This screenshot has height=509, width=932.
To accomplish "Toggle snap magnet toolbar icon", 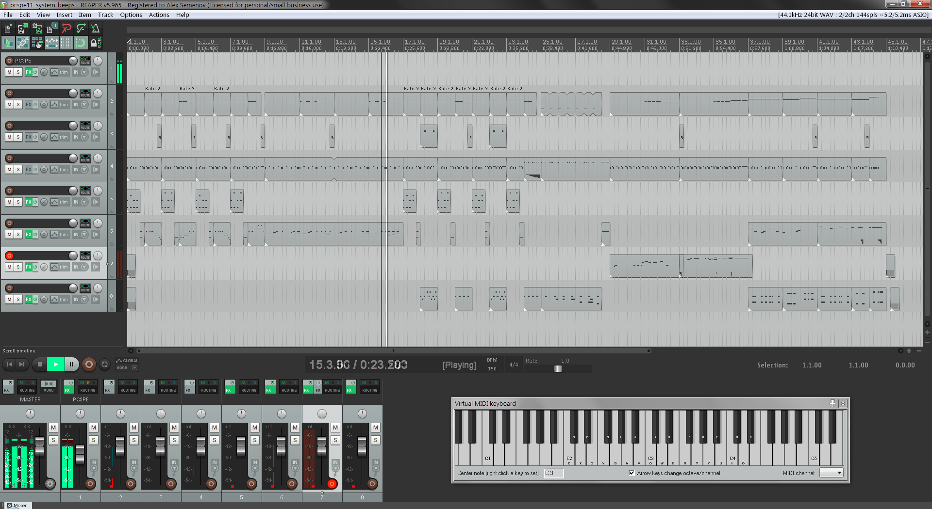I will pos(81,43).
